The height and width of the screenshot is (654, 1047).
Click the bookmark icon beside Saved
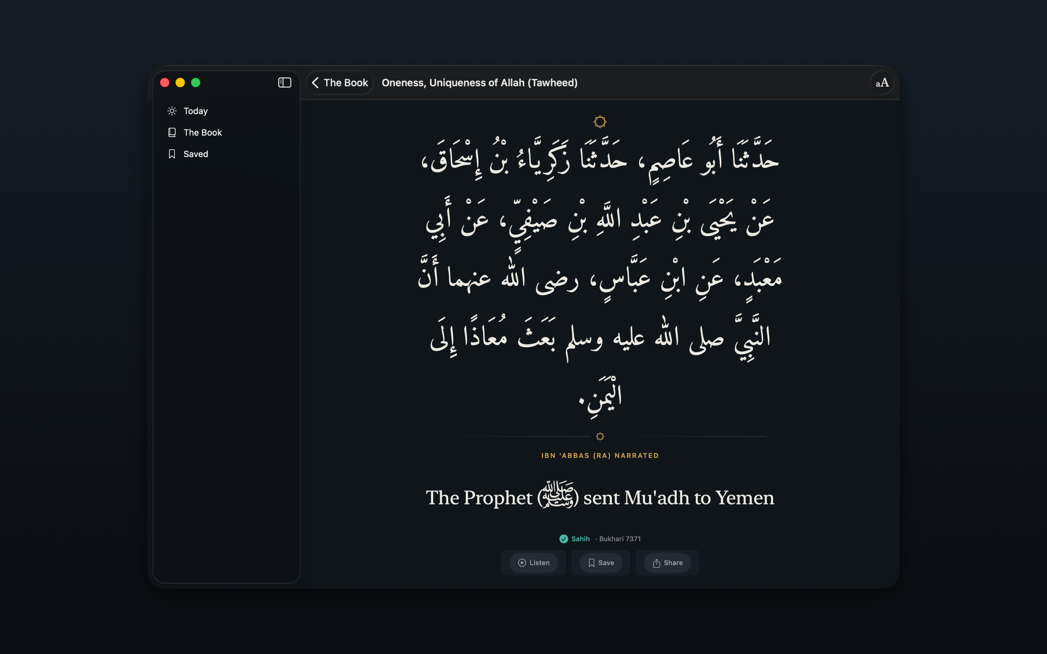point(172,154)
